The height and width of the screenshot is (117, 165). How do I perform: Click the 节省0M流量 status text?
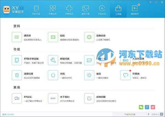point(130,115)
